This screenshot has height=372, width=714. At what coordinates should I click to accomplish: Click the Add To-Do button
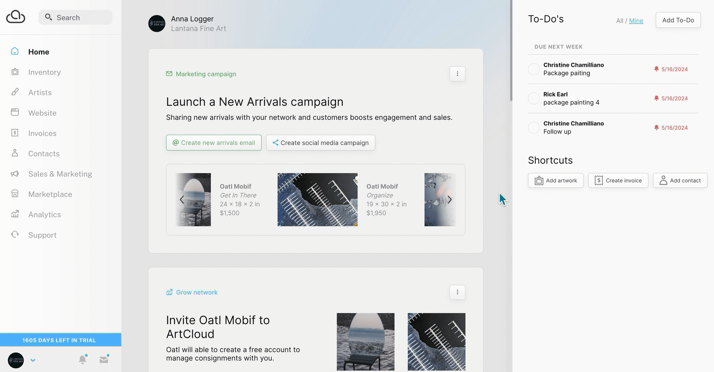pos(678,20)
